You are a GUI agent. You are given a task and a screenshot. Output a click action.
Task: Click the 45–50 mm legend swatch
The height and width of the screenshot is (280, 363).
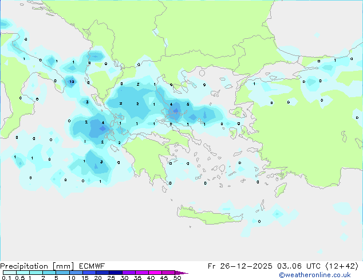(x=168, y=273)
